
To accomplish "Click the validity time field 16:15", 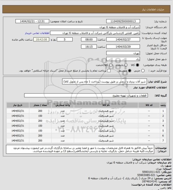I will tap(89, 47).
